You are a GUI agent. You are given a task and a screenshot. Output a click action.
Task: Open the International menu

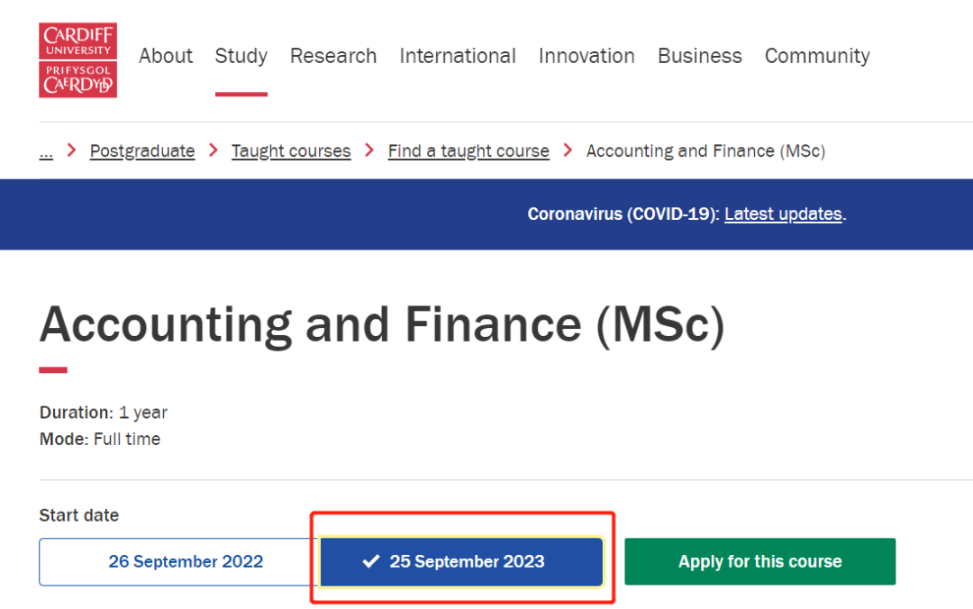pos(458,56)
